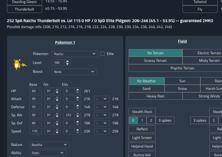222x157 pixels.
Task: Click the Speed IVs stepper
Action: (x=57, y=131)
